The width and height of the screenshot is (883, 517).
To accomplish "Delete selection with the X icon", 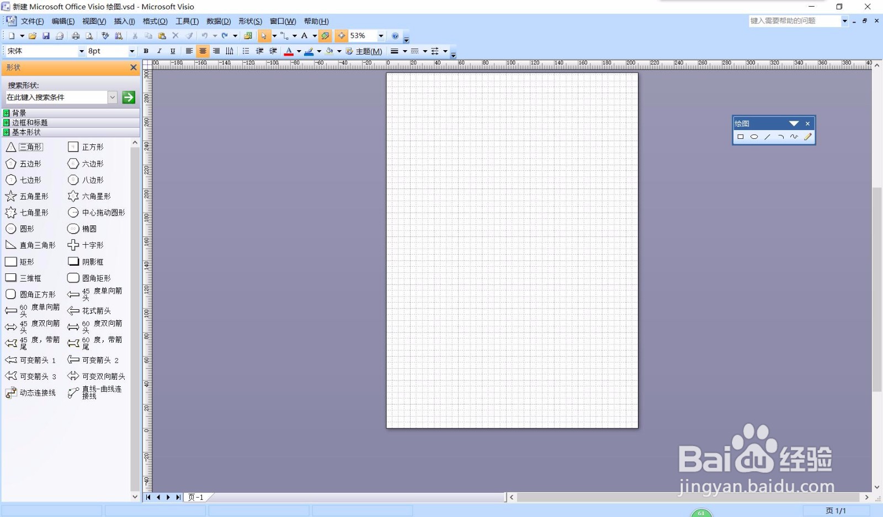I will coord(175,36).
